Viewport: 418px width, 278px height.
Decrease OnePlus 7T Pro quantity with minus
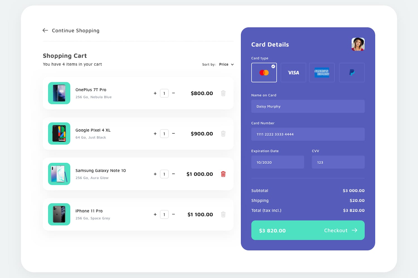(173, 93)
